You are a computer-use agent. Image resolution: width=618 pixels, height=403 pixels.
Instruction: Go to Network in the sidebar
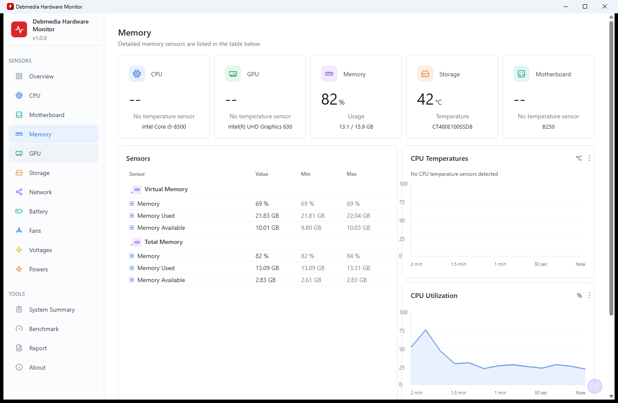click(54, 192)
